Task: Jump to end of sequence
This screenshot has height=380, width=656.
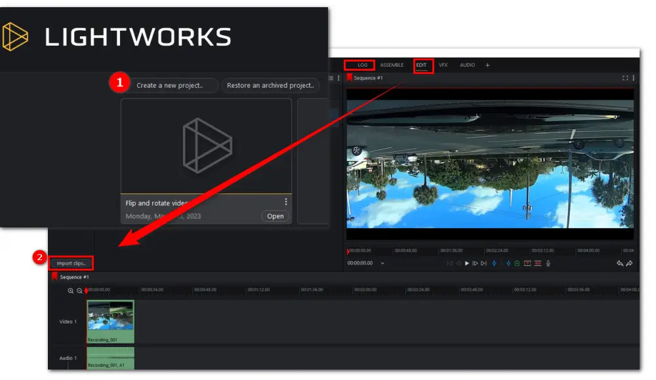Action: 483,263
